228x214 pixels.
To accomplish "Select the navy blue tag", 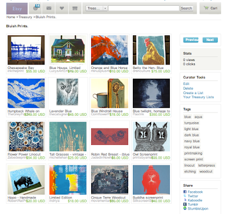I will pyautogui.click(x=192, y=141).
